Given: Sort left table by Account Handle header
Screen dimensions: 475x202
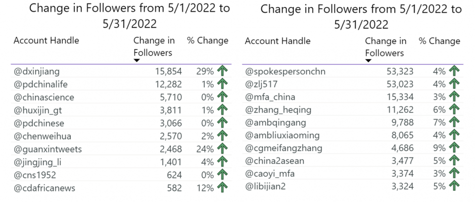Looking at the screenshot, I should pyautogui.click(x=46, y=40).
